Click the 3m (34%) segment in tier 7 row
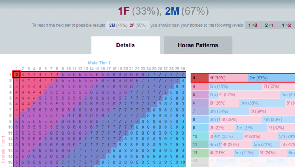Image resolution: width=295 pixels, height=167 pixels. click(x=229, y=111)
